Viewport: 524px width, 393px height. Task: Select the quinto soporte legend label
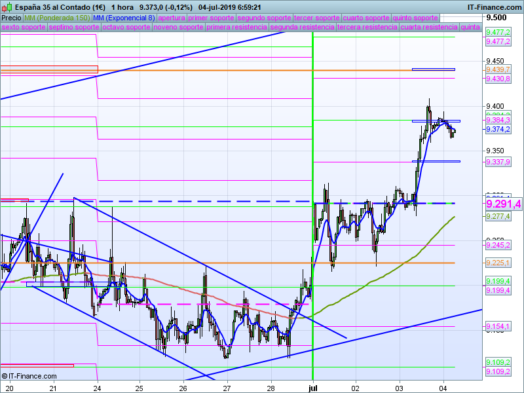click(x=415, y=18)
